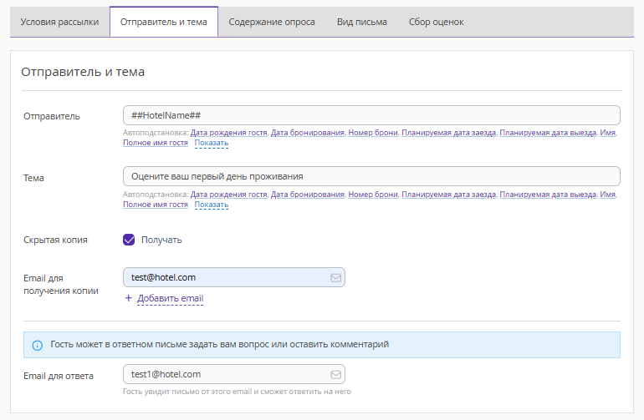Insert Номер брони placeholder under Отправитель

373,133
